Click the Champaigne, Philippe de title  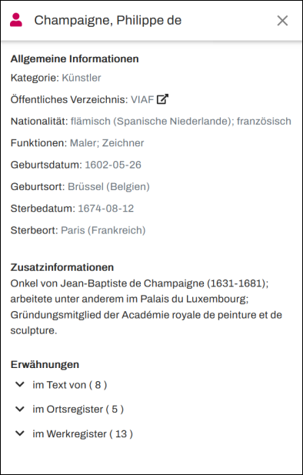[x=108, y=21]
